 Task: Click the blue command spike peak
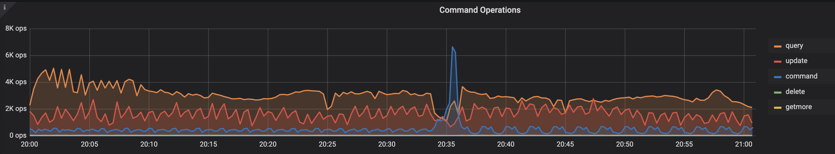pos(452,47)
